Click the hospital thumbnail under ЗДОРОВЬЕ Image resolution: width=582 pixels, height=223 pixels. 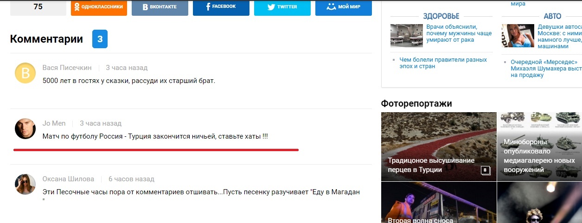407,36
